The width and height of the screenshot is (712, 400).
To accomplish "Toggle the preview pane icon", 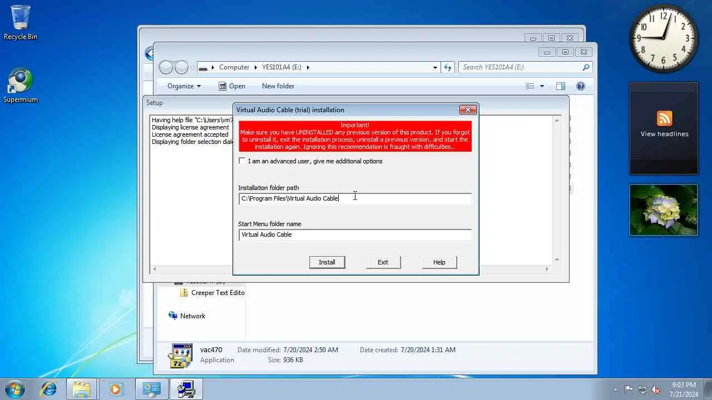I will (x=561, y=86).
